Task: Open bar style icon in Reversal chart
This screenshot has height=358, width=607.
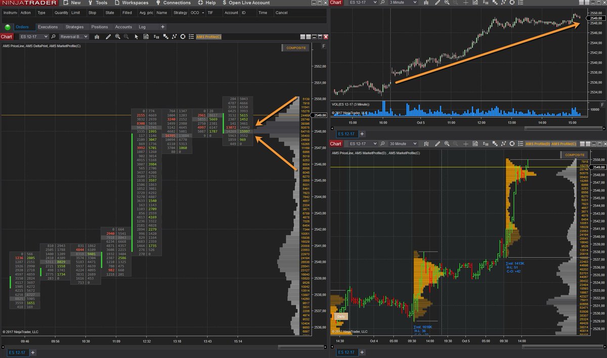Action: coord(97,36)
